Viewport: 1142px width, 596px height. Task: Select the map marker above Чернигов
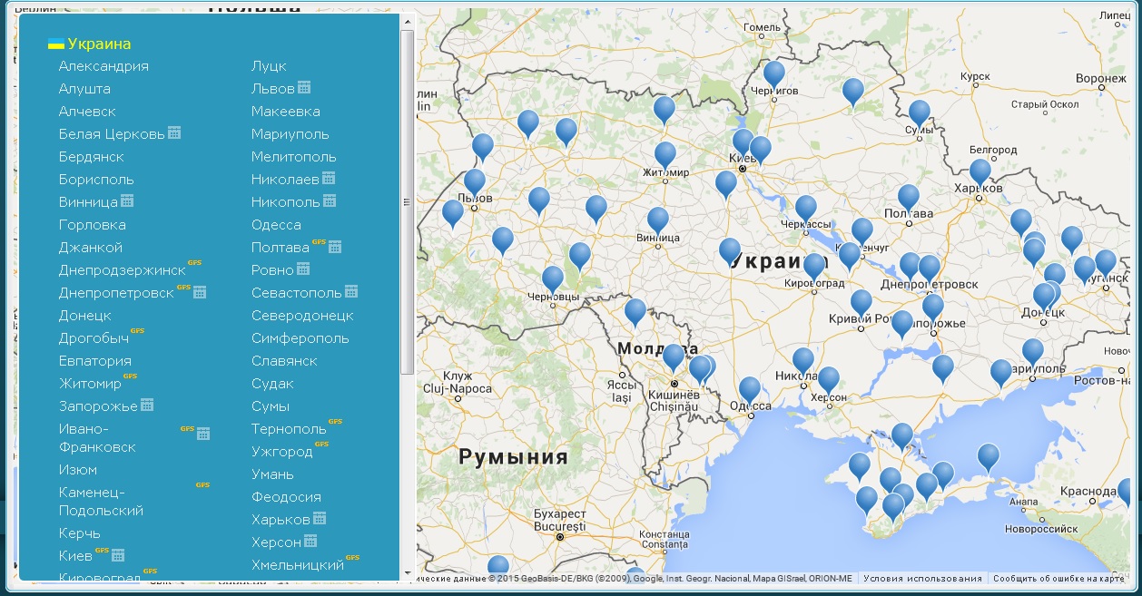click(x=773, y=73)
